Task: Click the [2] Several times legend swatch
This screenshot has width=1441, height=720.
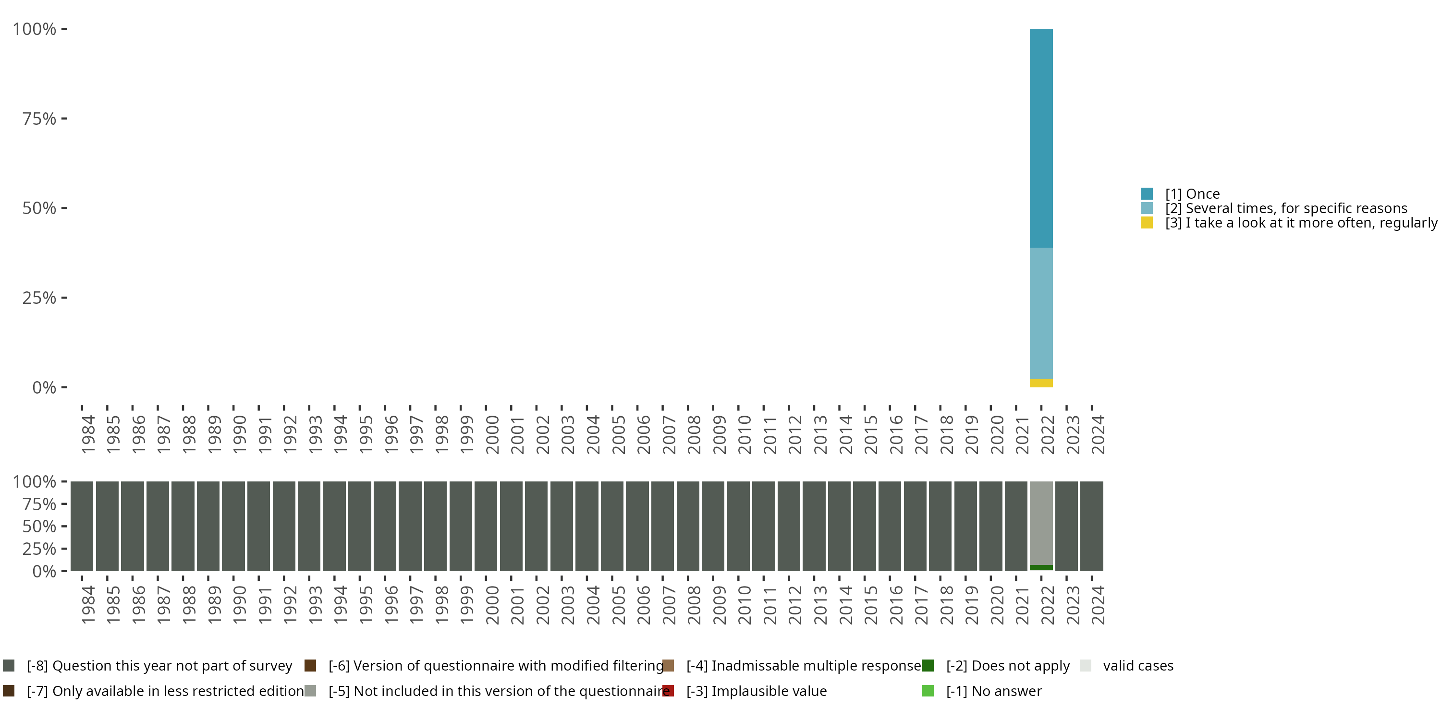Action: (x=1147, y=208)
